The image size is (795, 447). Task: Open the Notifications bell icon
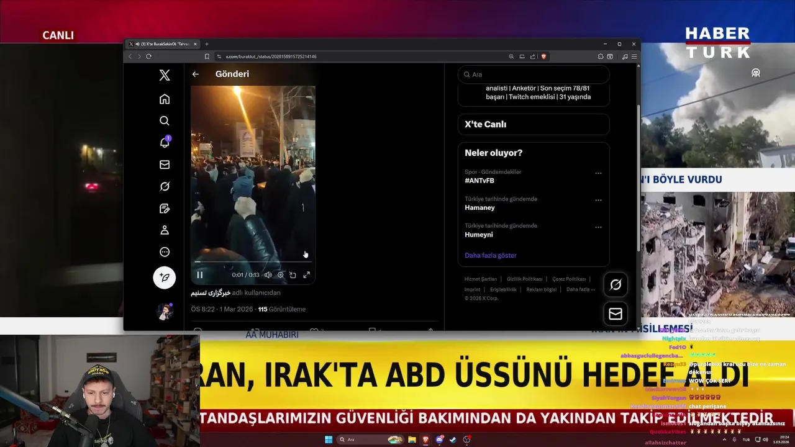(165, 143)
